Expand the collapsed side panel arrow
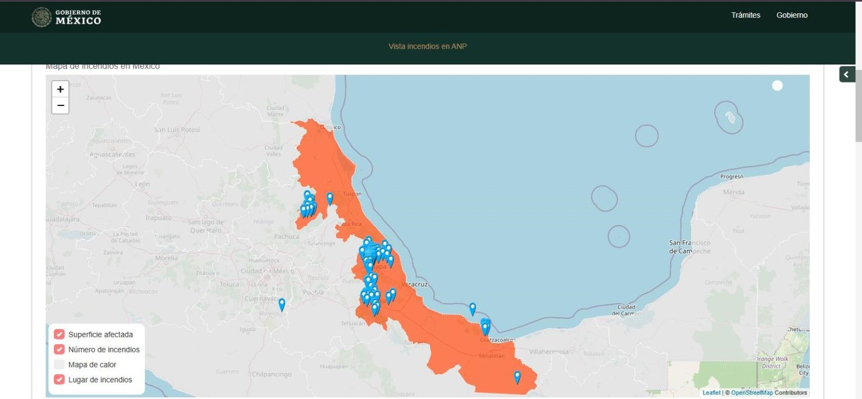Image resolution: width=862 pixels, height=399 pixels. click(847, 74)
